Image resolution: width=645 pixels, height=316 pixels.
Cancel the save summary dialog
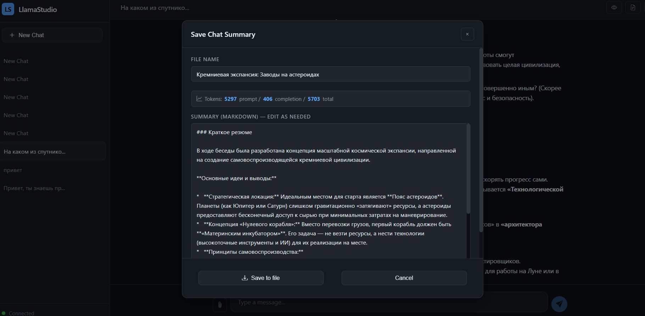point(404,278)
